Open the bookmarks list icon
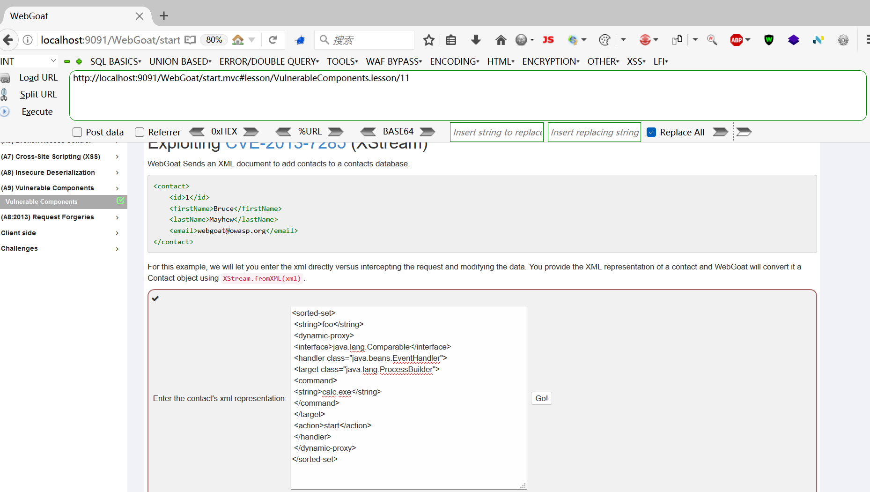 [451, 40]
